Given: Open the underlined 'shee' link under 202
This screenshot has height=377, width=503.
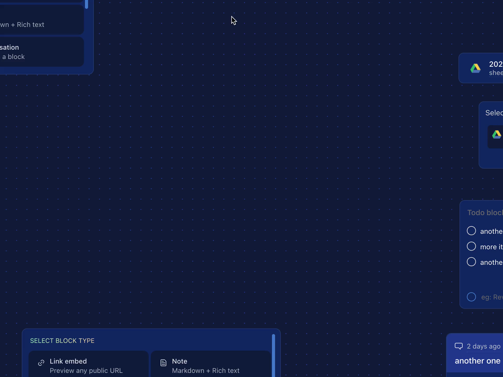Looking at the screenshot, I should point(496,73).
